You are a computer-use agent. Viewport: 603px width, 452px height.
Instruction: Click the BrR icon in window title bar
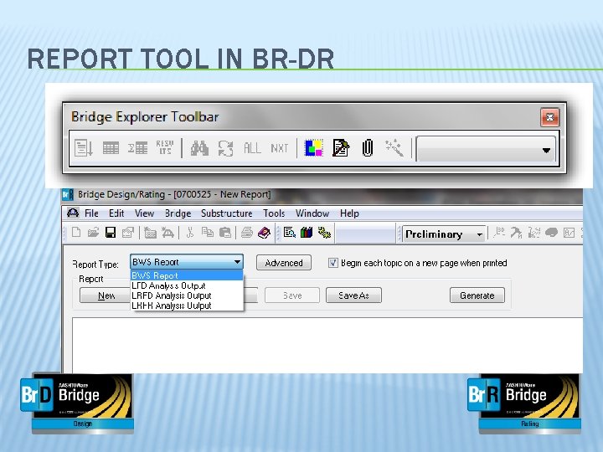(x=67, y=194)
